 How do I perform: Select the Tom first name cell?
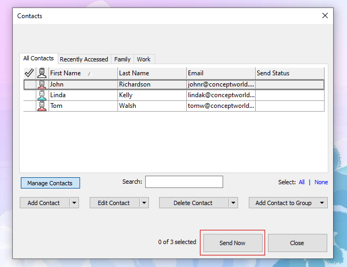(x=83, y=106)
